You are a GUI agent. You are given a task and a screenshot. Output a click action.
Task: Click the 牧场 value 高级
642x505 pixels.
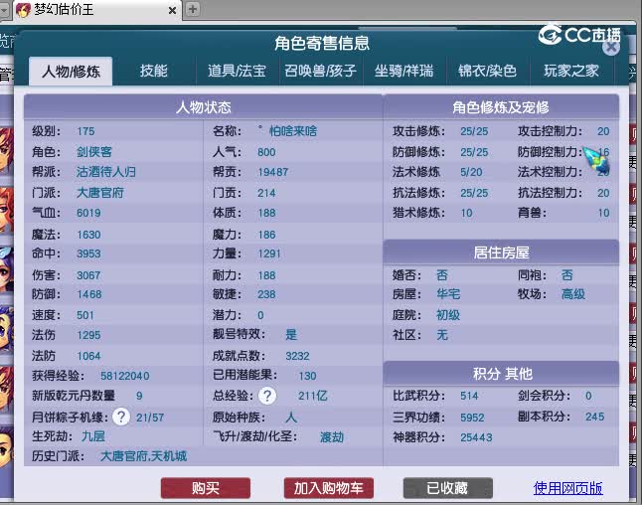tap(573, 293)
